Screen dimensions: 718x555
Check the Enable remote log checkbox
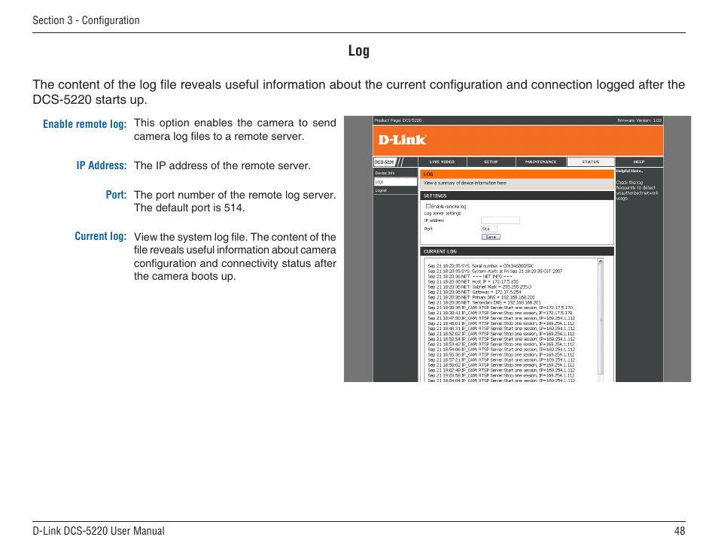(428, 206)
